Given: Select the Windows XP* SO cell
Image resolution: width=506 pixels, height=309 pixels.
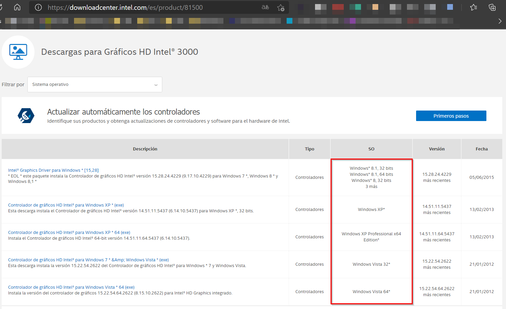Looking at the screenshot, I should pyautogui.click(x=371, y=210).
